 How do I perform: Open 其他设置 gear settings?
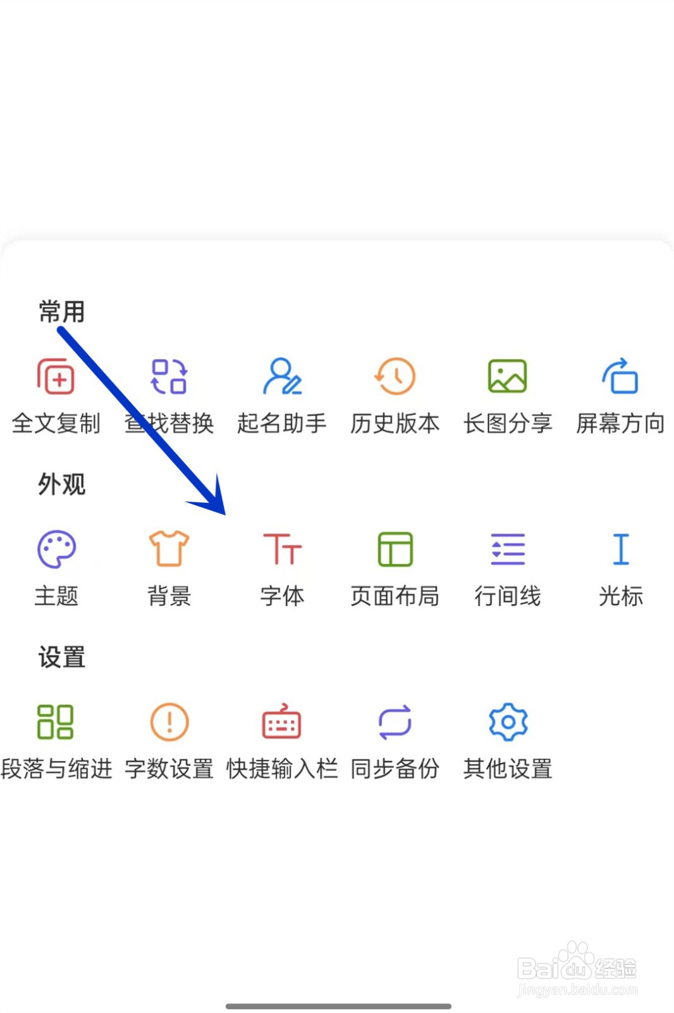click(x=507, y=722)
